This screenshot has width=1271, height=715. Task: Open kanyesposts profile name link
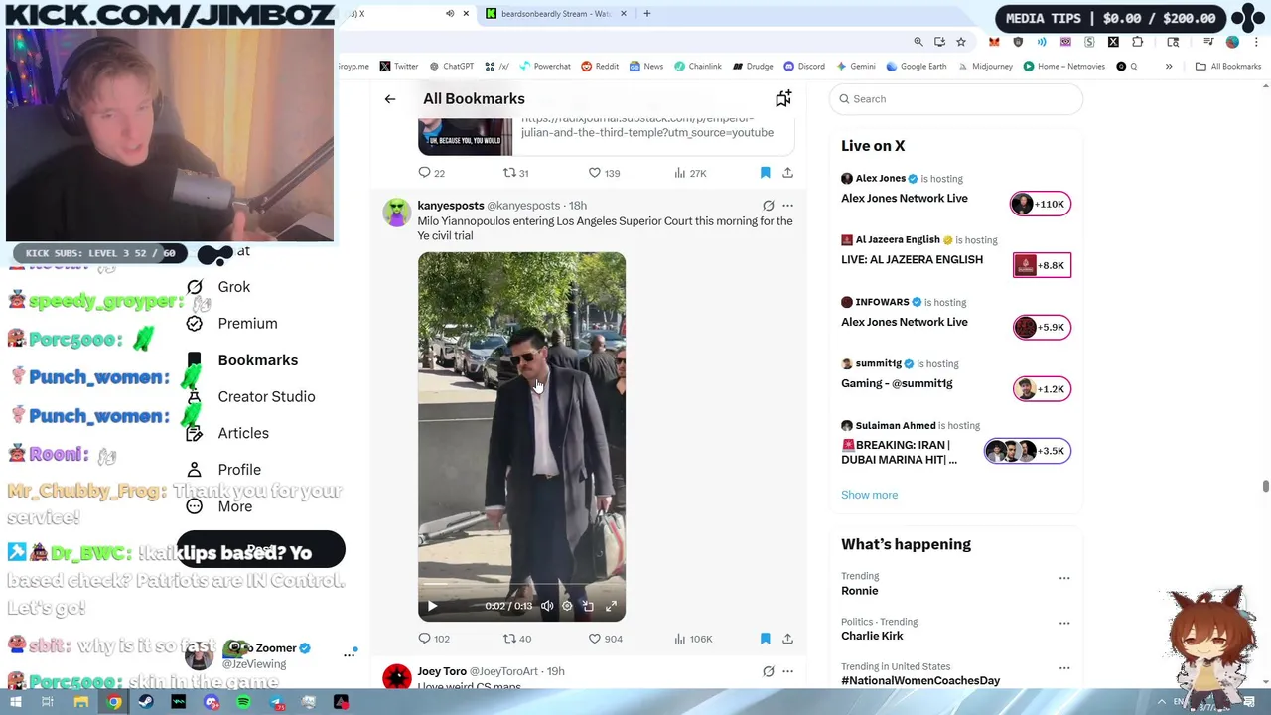[451, 206]
